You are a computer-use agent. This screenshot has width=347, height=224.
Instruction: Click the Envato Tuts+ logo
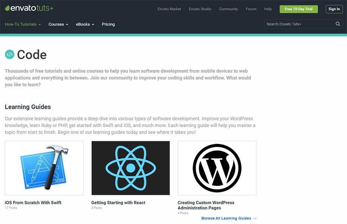click(x=29, y=8)
